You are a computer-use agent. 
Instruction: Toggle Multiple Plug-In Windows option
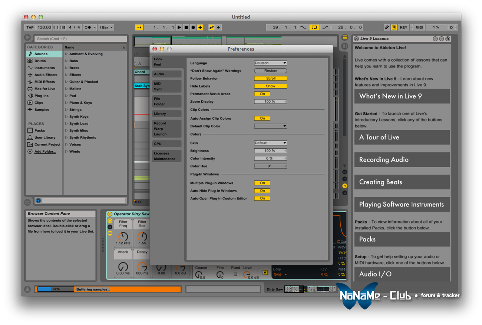[262, 183]
